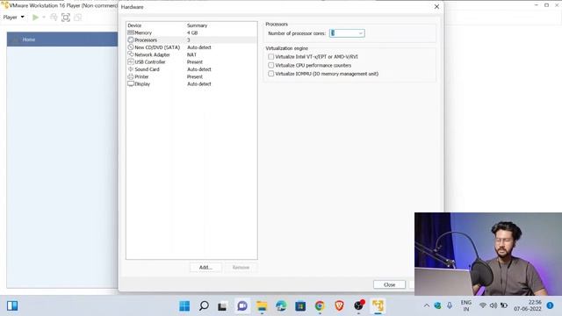Click the Close button in Hardware dialog

point(389,284)
